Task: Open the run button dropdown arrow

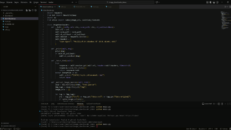Action: (x=228, y=7)
